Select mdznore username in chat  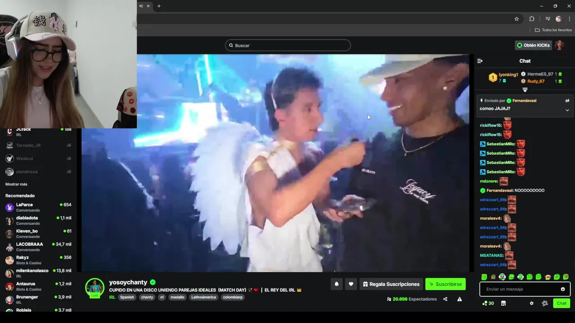[489, 181]
